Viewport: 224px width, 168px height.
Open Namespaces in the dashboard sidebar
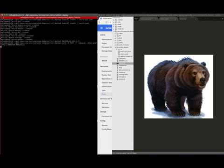click(x=107, y=39)
